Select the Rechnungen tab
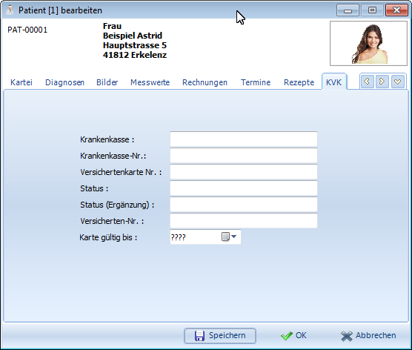The width and height of the screenshot is (412, 350). click(x=205, y=82)
